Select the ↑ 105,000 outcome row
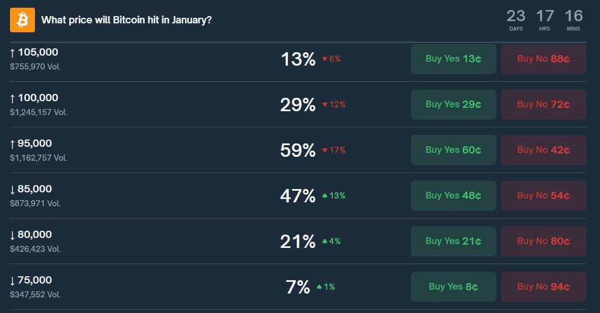 (x=34, y=53)
